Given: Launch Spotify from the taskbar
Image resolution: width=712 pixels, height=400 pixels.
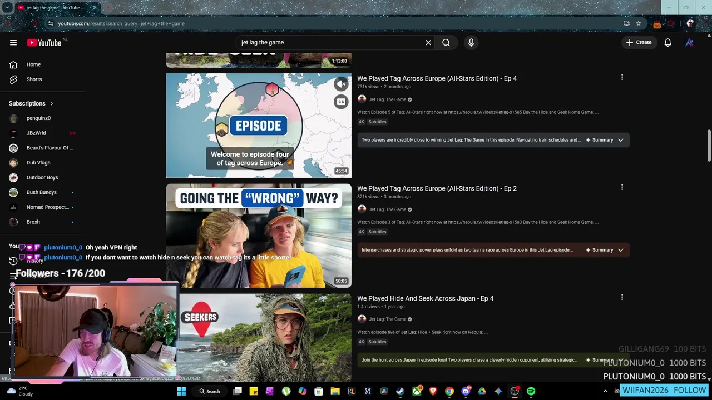Looking at the screenshot, I should [x=531, y=391].
